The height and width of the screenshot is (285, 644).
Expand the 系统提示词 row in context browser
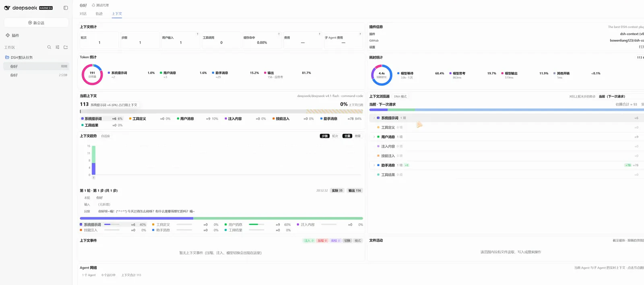pos(374,118)
